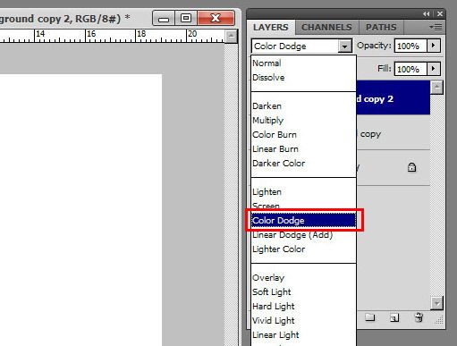Image resolution: width=457 pixels, height=346 pixels.
Task: Select Lighten blend mode
Action: click(x=303, y=192)
